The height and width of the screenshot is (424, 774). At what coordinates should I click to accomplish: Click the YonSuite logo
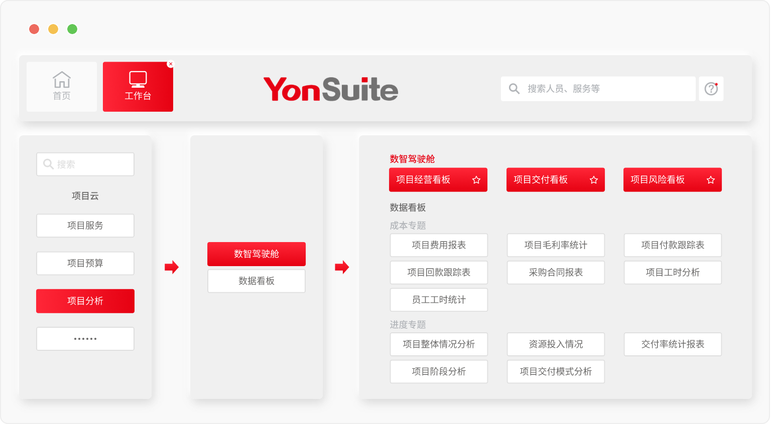tap(331, 89)
